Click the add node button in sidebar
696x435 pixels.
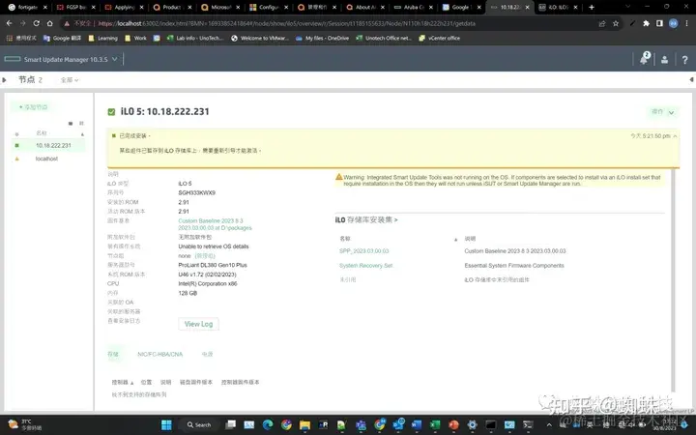tap(34, 107)
